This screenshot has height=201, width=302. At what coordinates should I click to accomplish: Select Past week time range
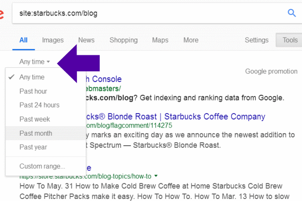click(34, 119)
